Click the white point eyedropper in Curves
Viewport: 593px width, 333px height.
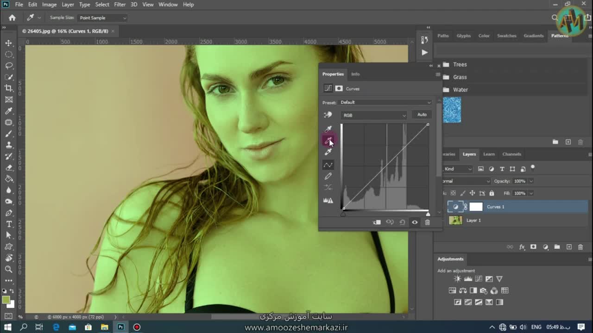(x=328, y=152)
